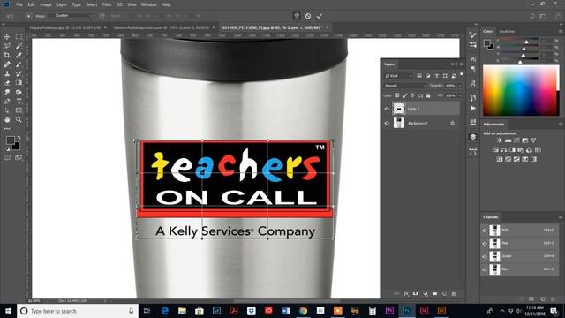Select the Eraser tool

(7, 83)
